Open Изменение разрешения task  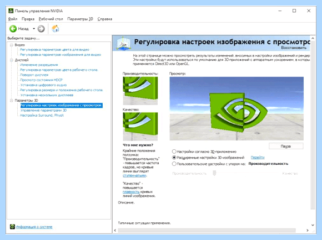(x=39, y=65)
